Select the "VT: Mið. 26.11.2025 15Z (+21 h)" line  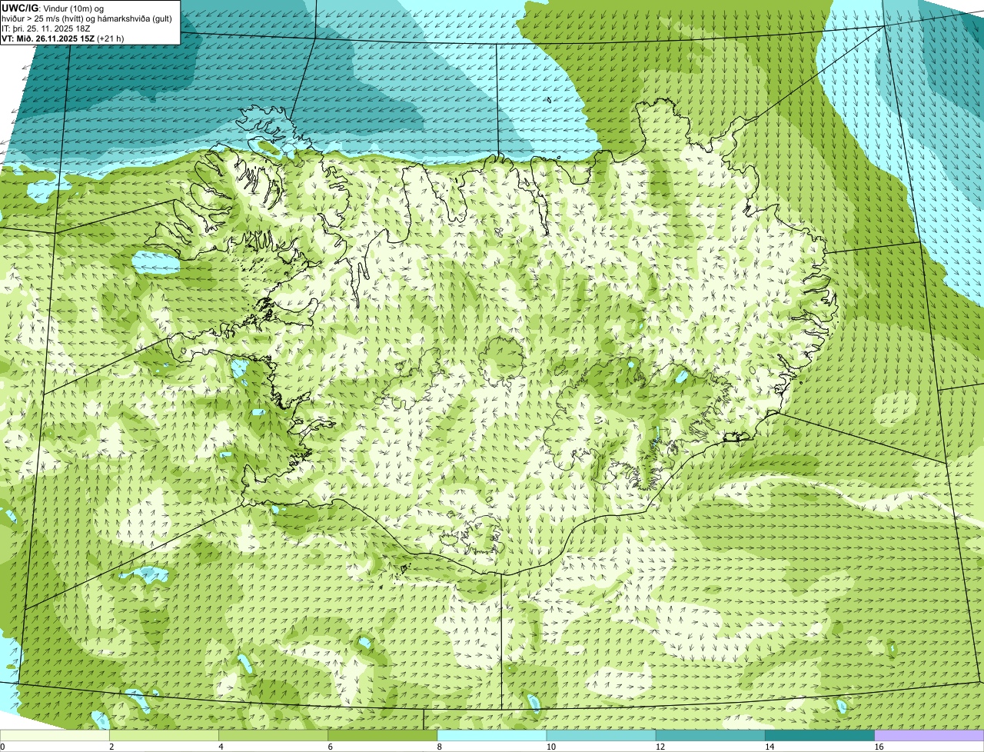pos(63,38)
